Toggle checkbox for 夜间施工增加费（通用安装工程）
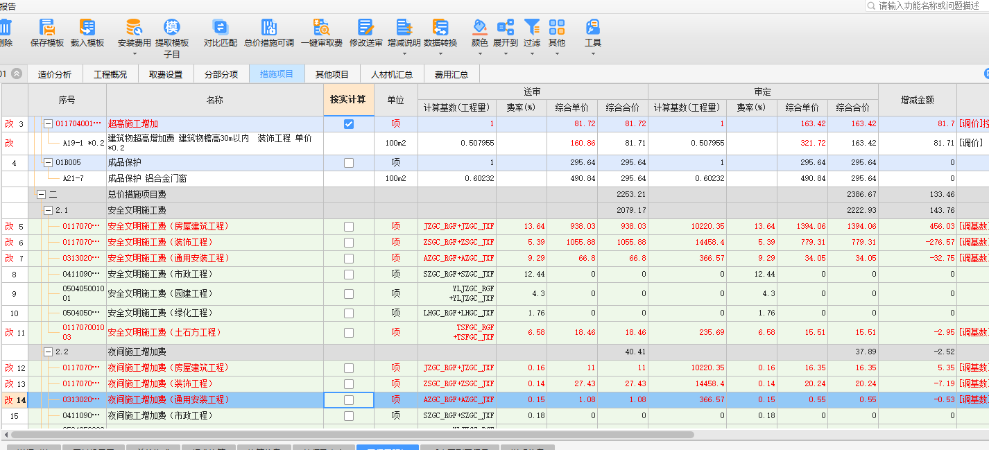Image resolution: width=989 pixels, height=450 pixels. (349, 400)
